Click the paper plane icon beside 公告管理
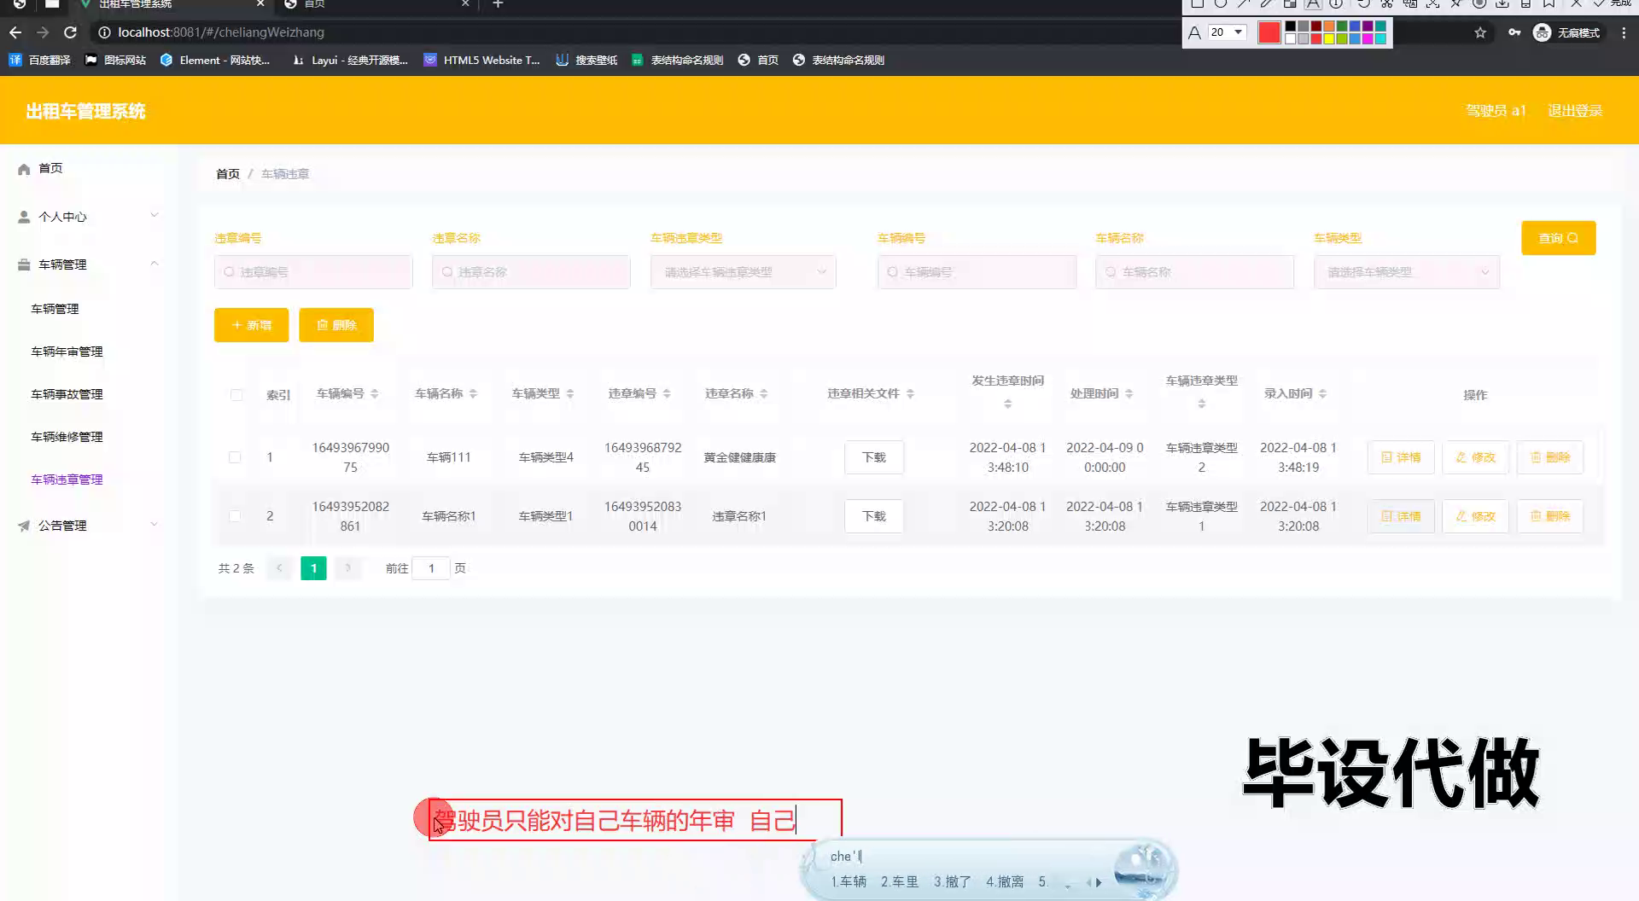Image resolution: width=1639 pixels, height=901 pixels. coord(24,526)
